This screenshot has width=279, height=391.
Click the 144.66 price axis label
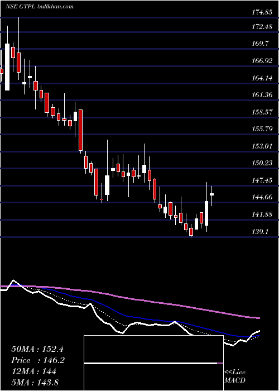point(262,197)
